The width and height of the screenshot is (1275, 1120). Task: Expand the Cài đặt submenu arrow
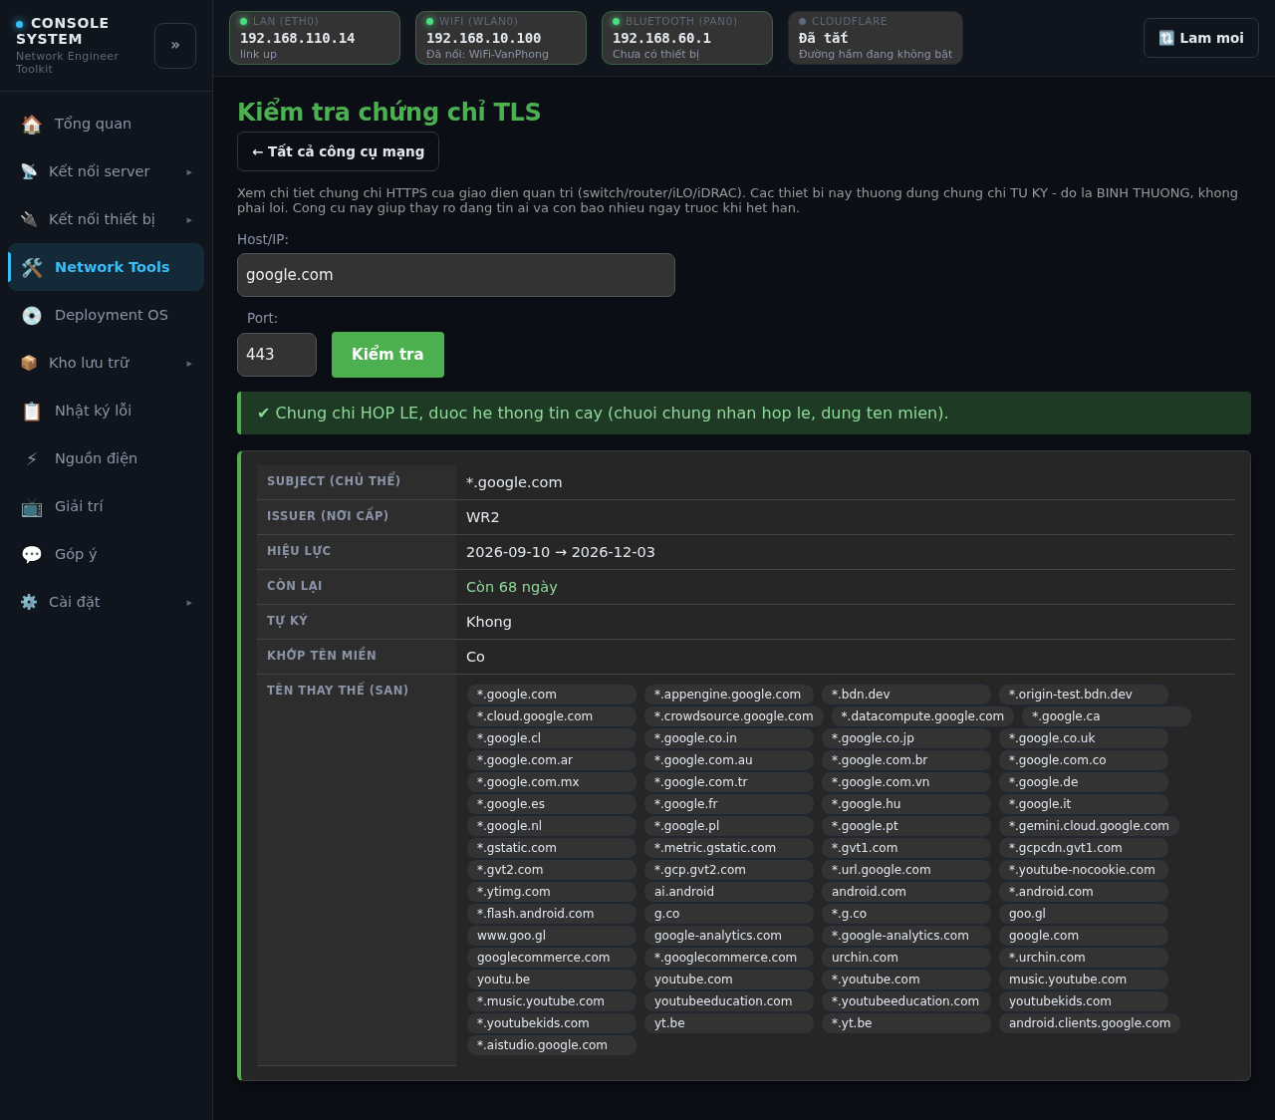(189, 602)
